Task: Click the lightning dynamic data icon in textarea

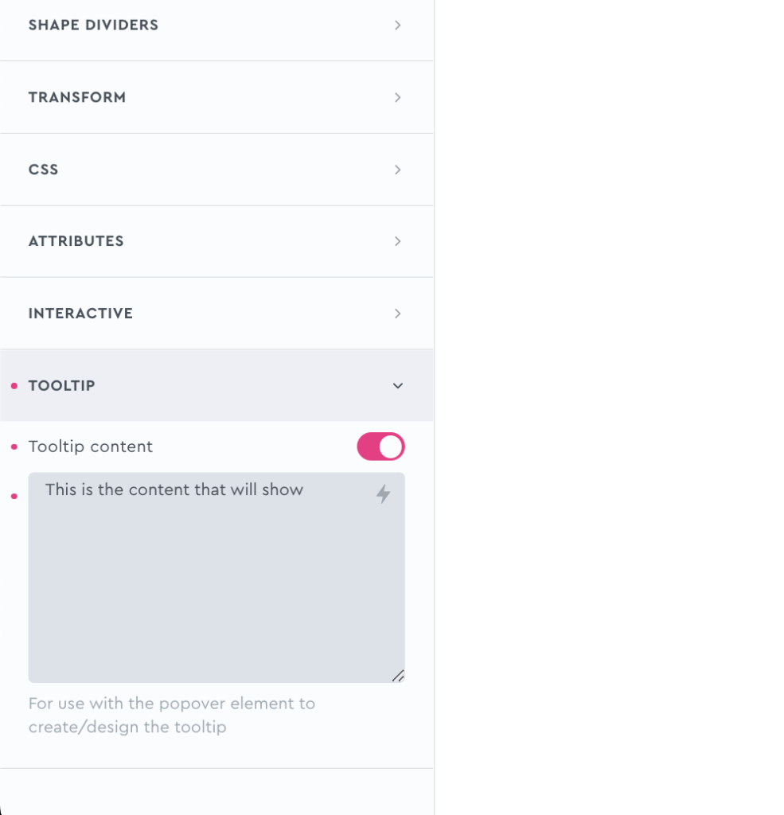Action: click(x=384, y=493)
